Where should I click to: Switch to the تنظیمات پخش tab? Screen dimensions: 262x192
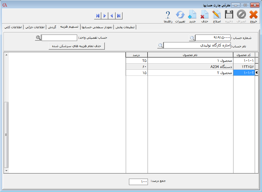(x=125, y=27)
